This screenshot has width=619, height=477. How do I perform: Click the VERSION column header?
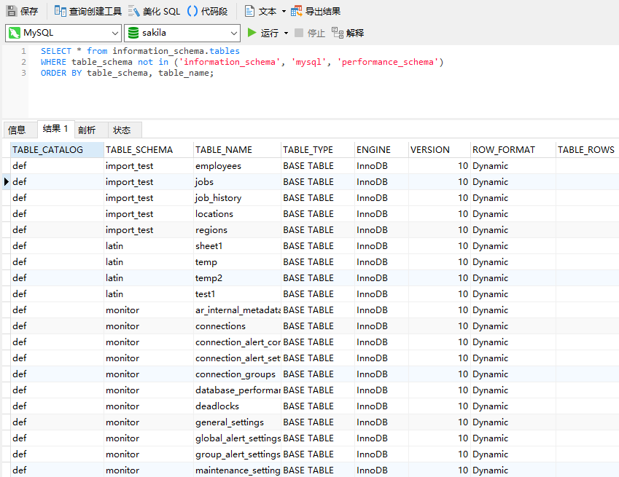click(439, 150)
